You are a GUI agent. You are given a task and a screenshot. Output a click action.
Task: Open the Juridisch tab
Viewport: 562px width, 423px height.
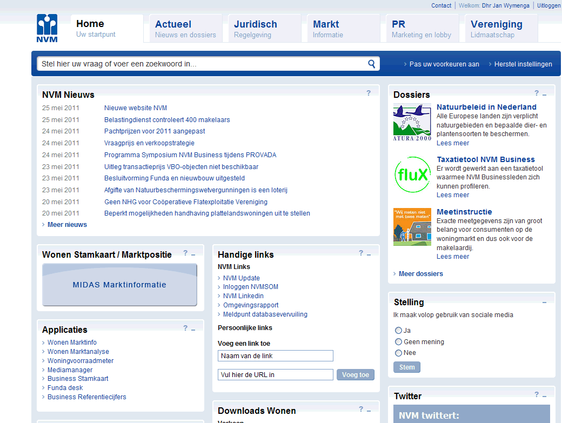264,28
